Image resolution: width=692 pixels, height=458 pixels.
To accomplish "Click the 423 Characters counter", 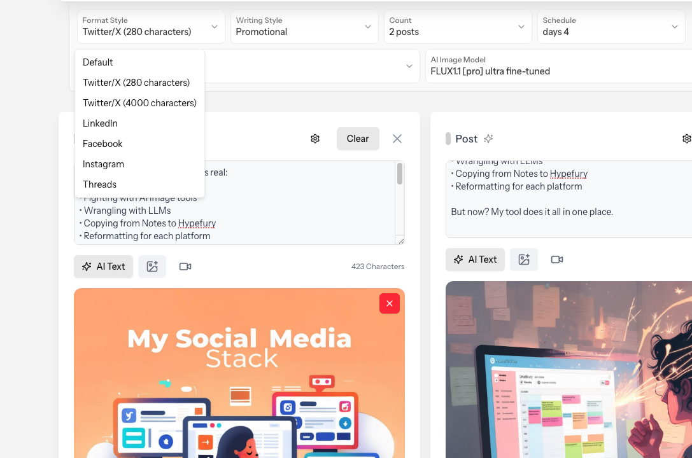I will pos(378,267).
